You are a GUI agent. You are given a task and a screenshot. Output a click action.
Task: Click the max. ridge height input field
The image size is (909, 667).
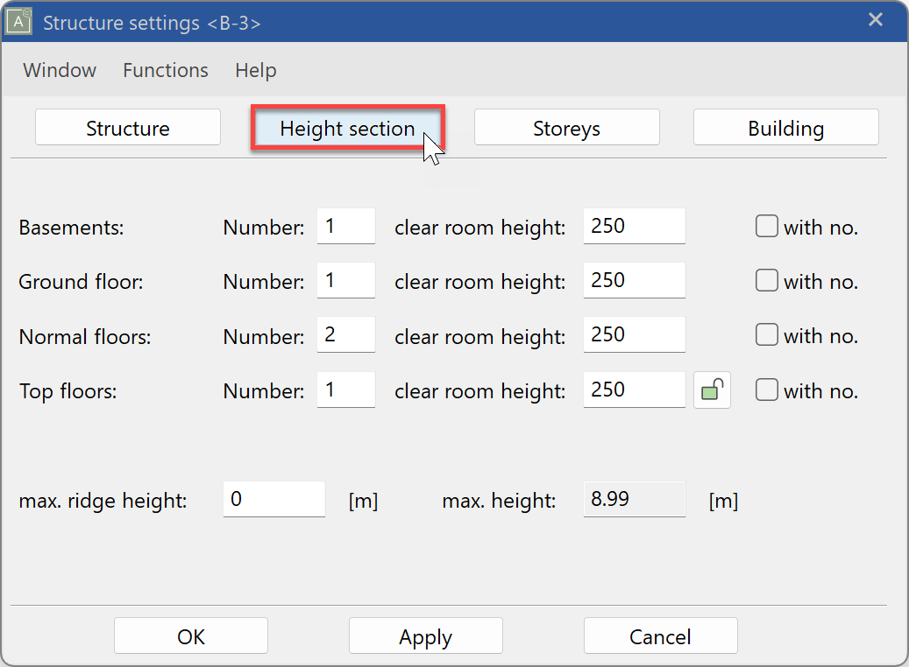pos(273,498)
